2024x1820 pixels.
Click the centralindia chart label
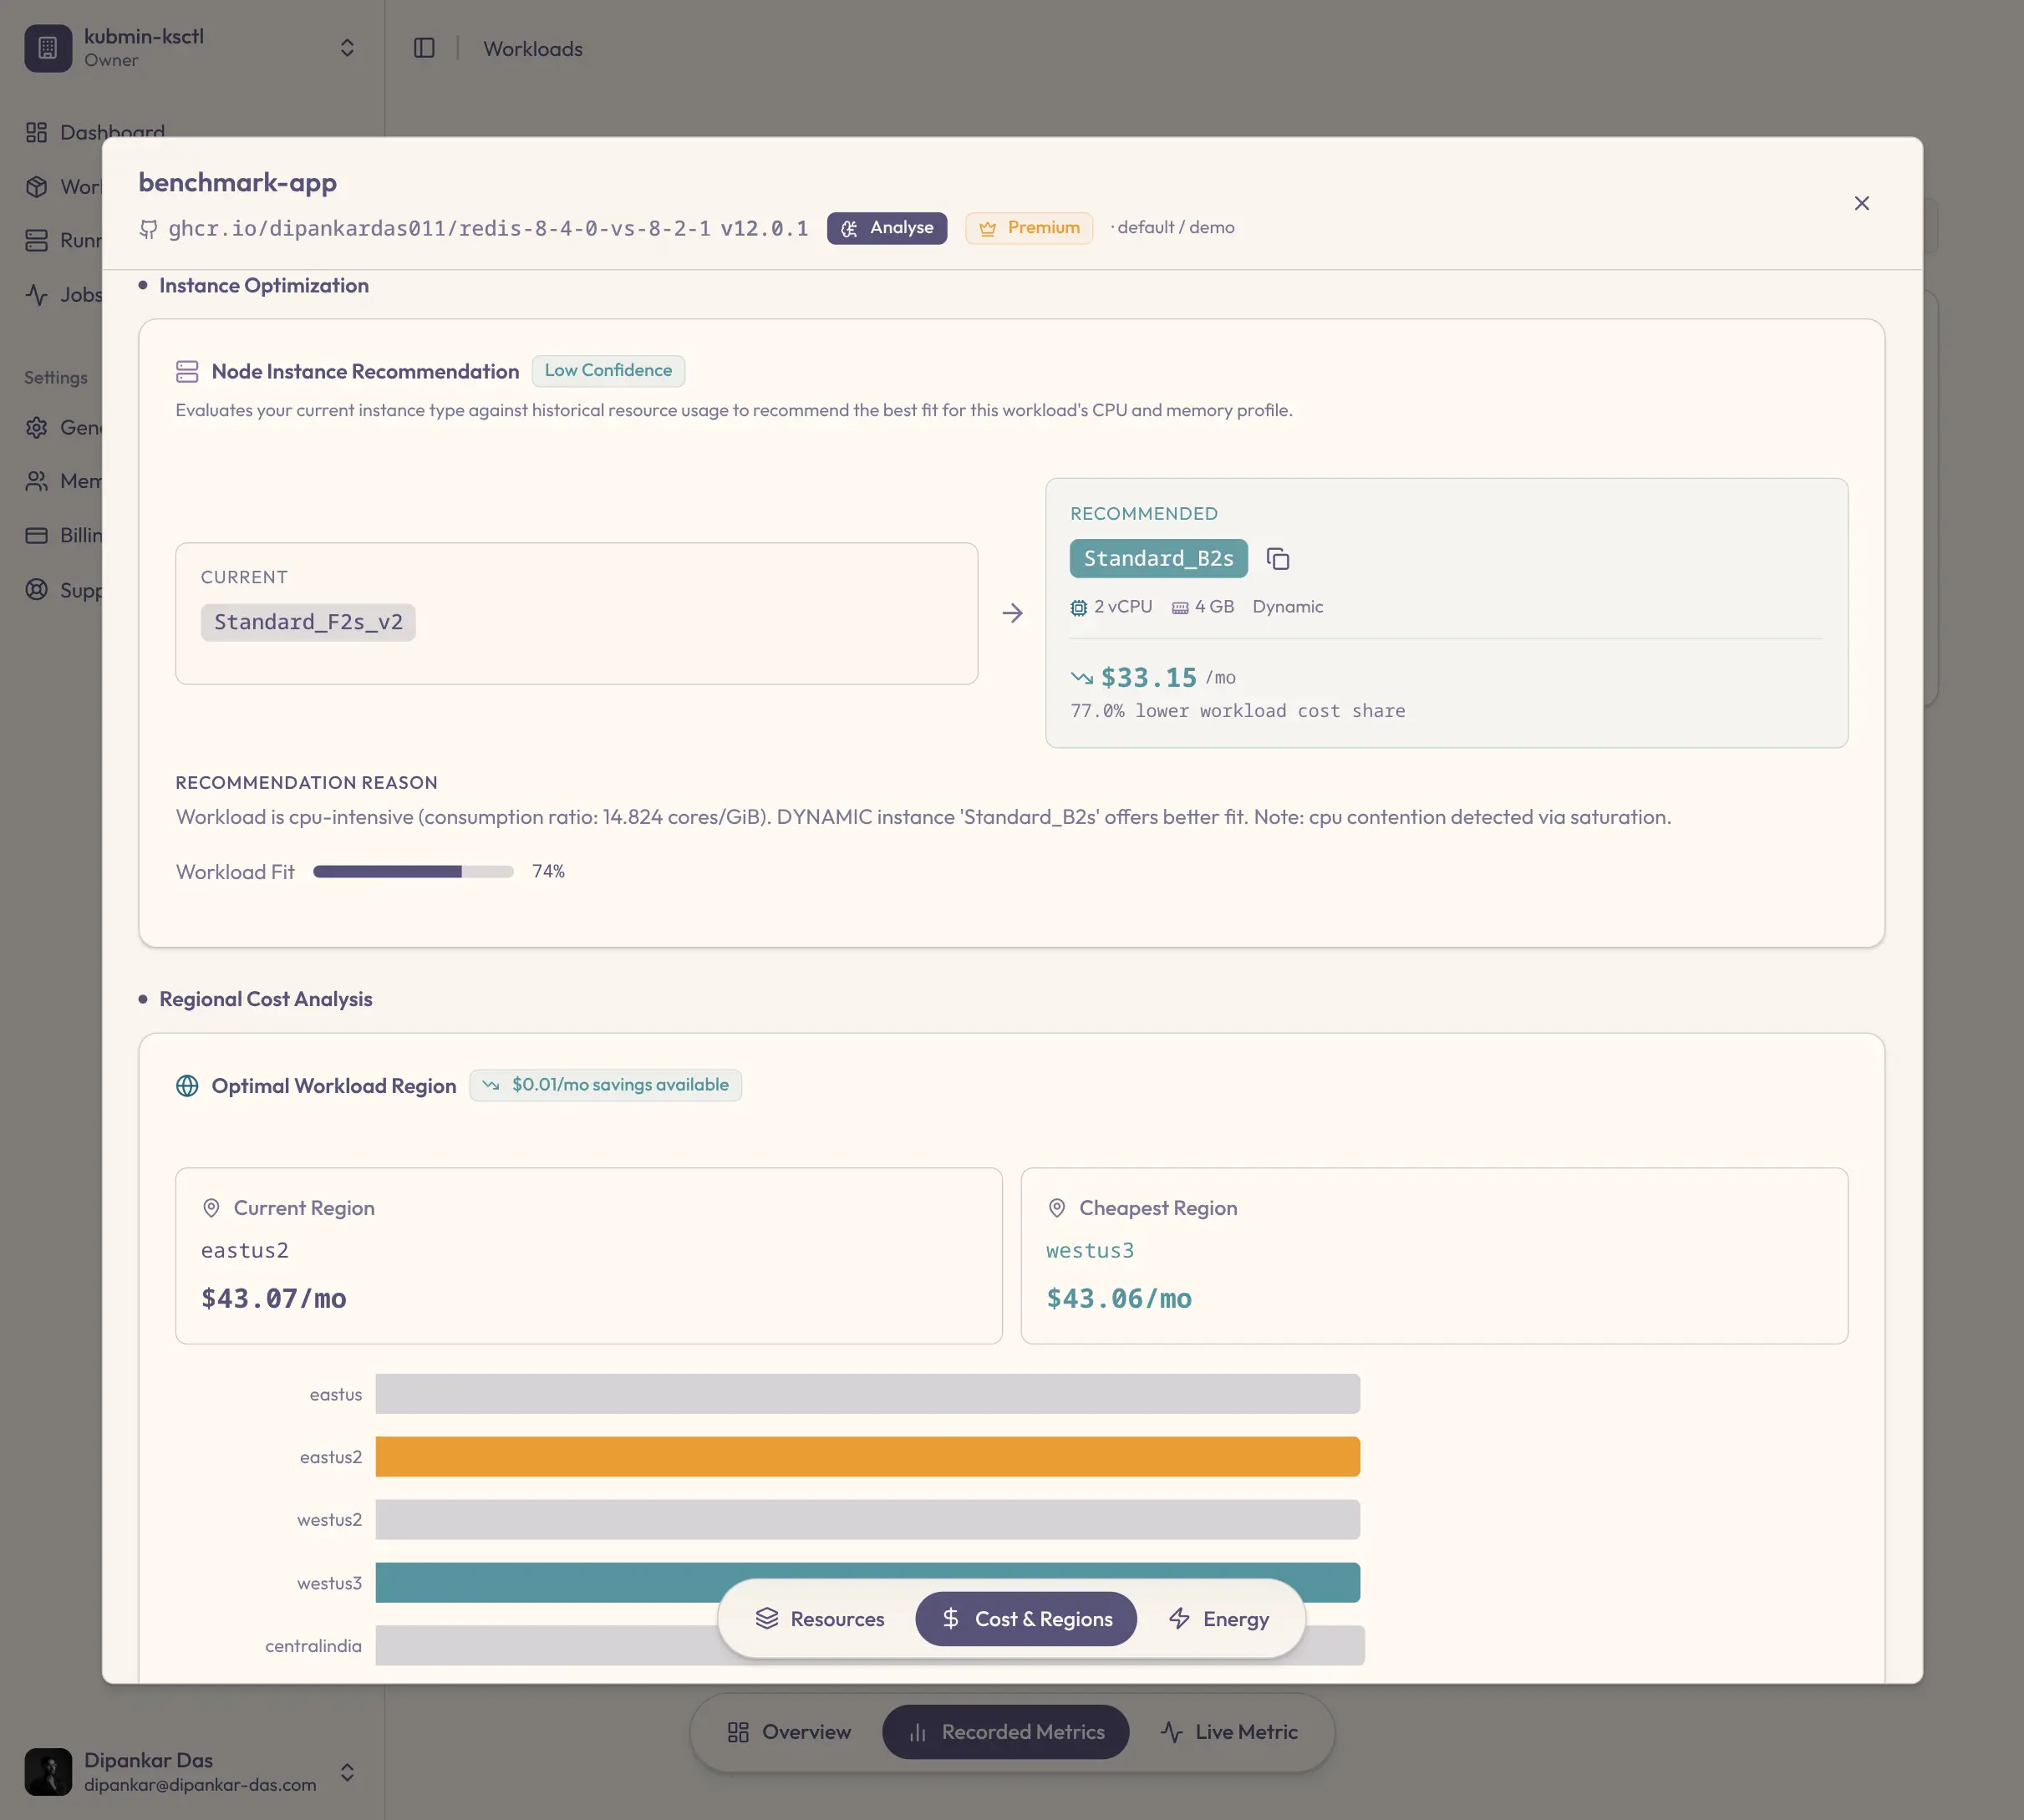[313, 1646]
